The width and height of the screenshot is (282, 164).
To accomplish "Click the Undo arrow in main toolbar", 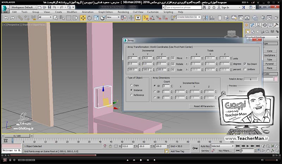I will coord(6,18).
